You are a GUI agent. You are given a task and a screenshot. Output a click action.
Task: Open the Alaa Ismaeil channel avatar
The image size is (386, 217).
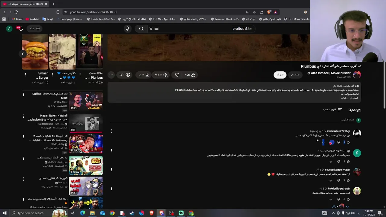point(357,75)
